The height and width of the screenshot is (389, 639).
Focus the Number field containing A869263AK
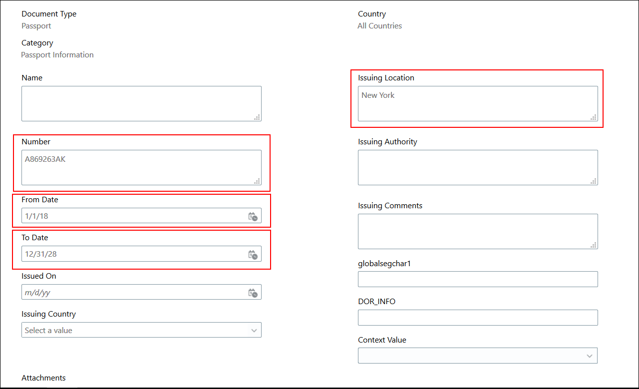[135, 167]
